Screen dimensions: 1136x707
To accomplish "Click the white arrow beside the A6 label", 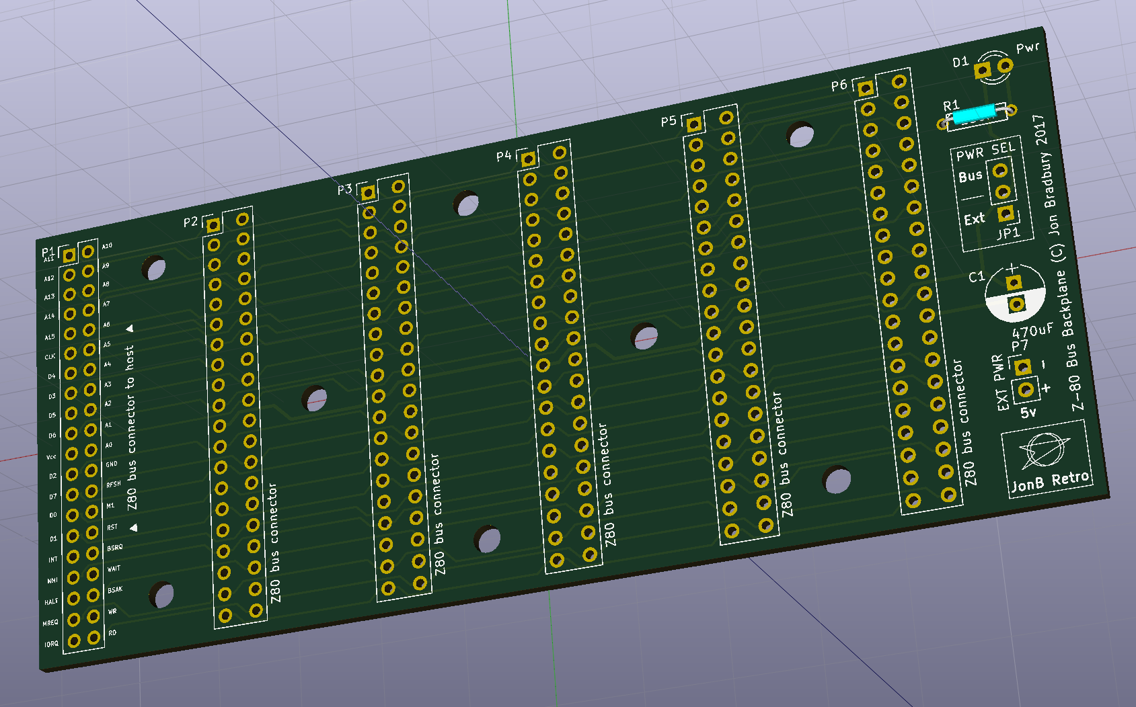I will point(129,329).
